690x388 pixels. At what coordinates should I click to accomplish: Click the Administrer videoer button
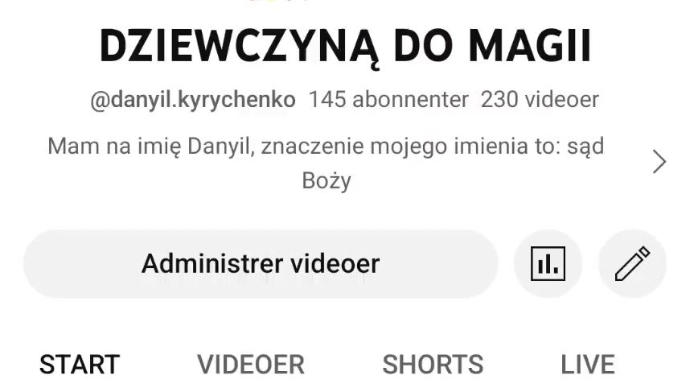(261, 264)
